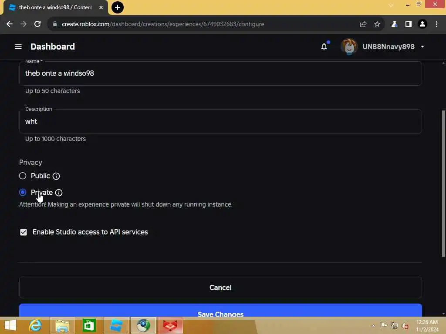
Task: Open the tab search chevron
Action: pos(391,5)
